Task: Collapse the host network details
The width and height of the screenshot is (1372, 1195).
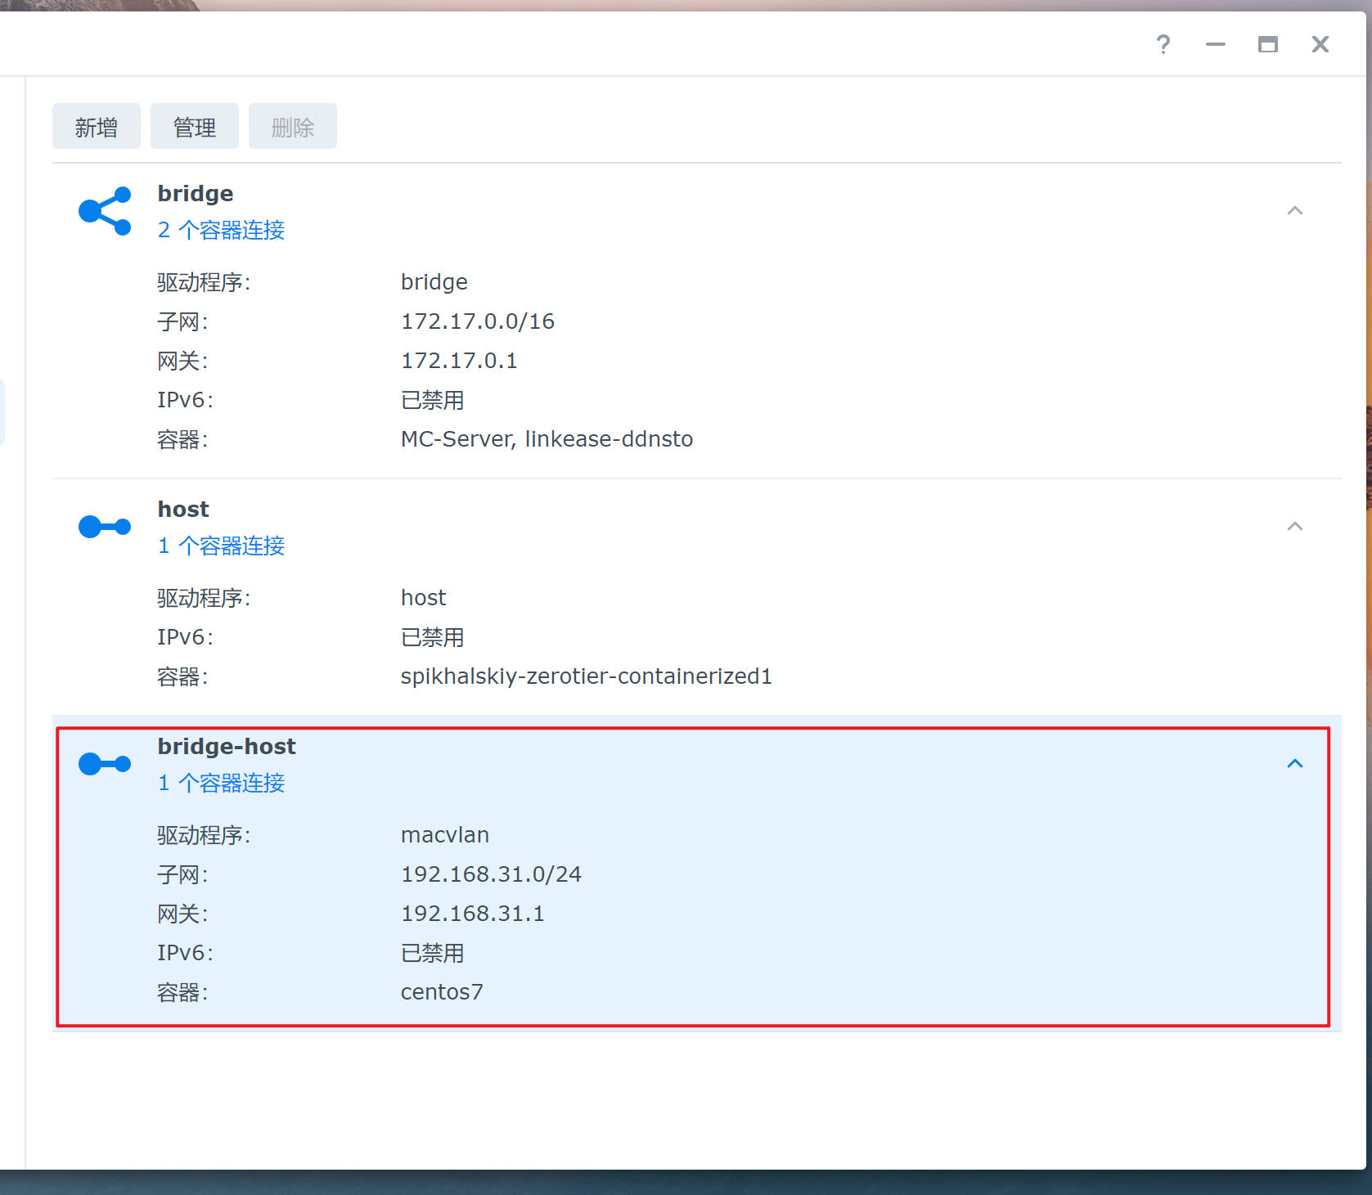Action: click(x=1294, y=527)
